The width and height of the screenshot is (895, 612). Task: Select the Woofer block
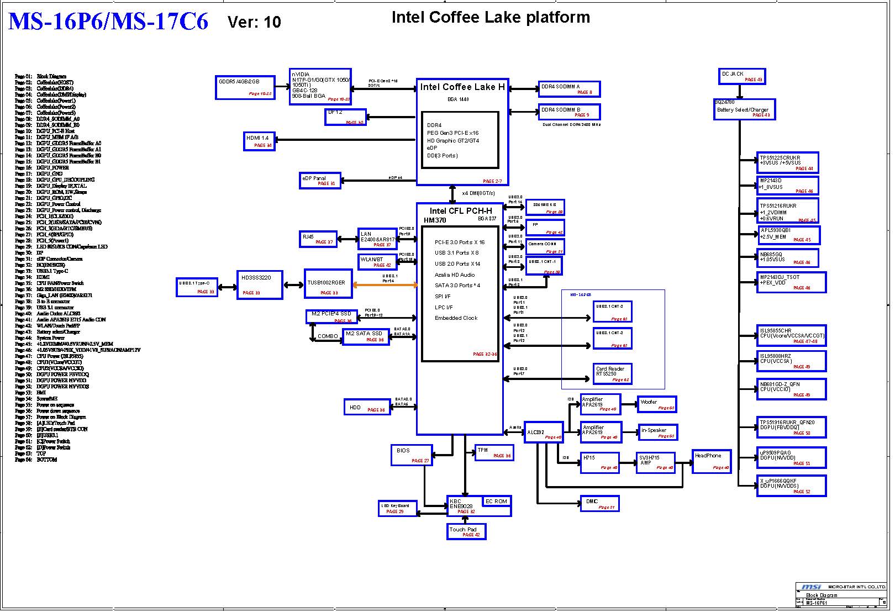tap(657, 404)
